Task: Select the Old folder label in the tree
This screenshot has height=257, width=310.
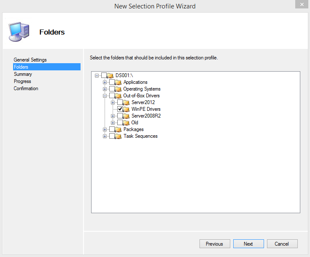Action: point(135,123)
